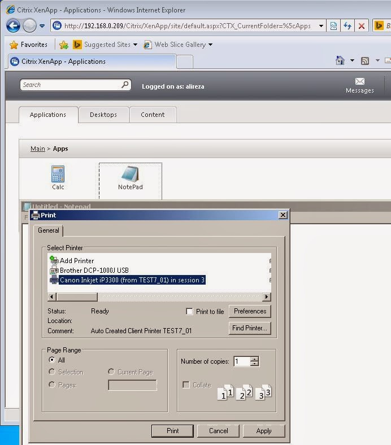Switch to the Applications tab
This screenshot has height=445, width=391.
click(48, 115)
